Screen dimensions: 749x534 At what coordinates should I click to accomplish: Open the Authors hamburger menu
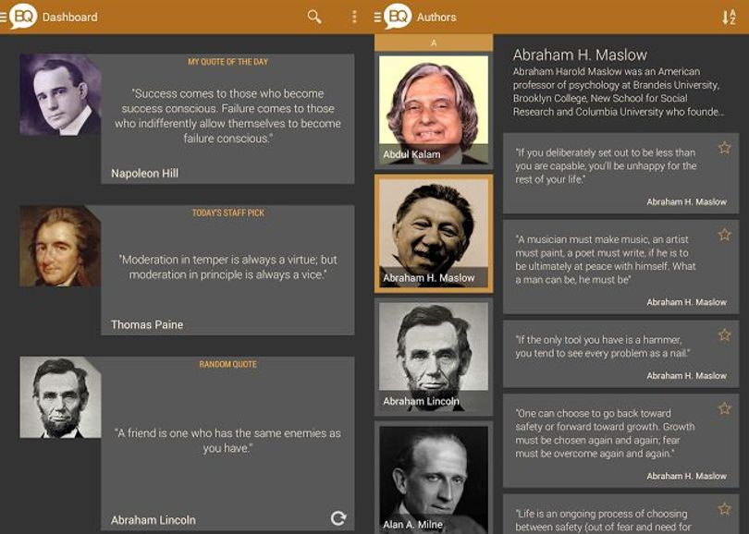tap(378, 18)
